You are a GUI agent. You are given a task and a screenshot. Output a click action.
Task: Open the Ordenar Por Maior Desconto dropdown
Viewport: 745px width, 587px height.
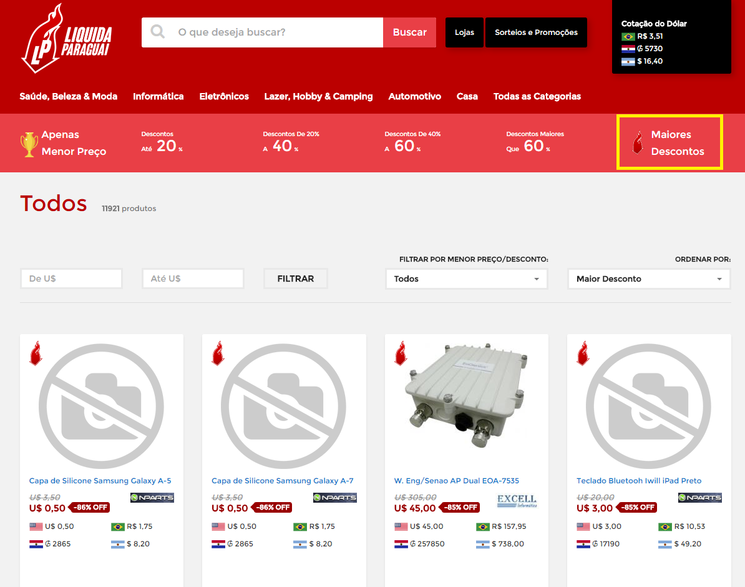(x=648, y=279)
